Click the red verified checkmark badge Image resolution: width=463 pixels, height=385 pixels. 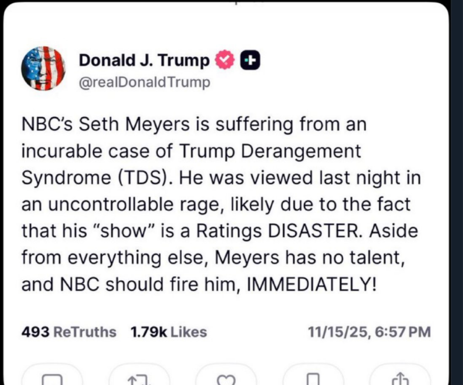point(225,61)
